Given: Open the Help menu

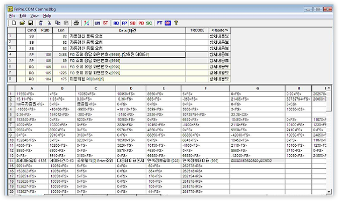Looking at the screenshot, I should [x=47, y=16].
